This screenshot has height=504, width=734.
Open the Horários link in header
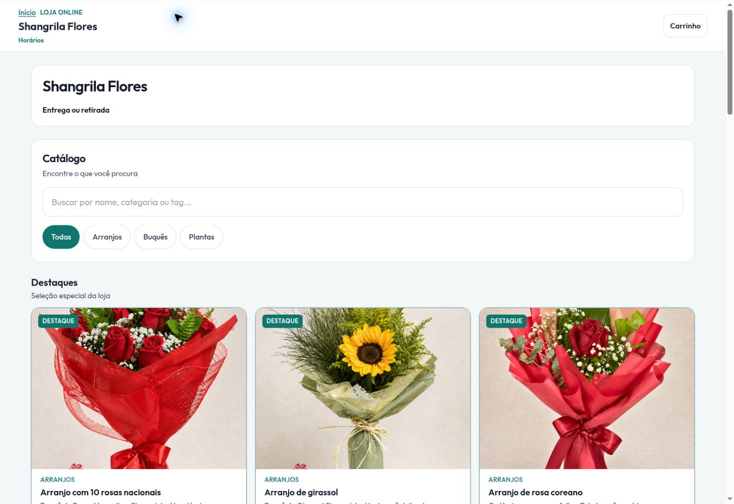pos(31,40)
